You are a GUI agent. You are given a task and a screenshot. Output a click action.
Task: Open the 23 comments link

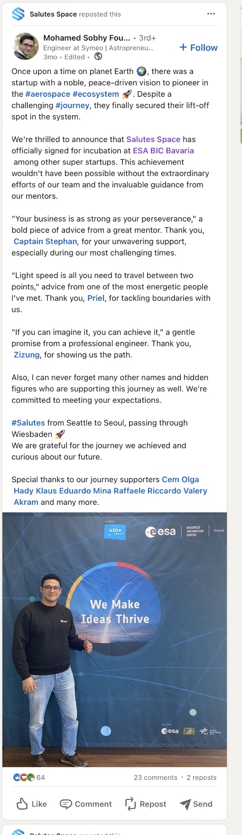point(156,777)
